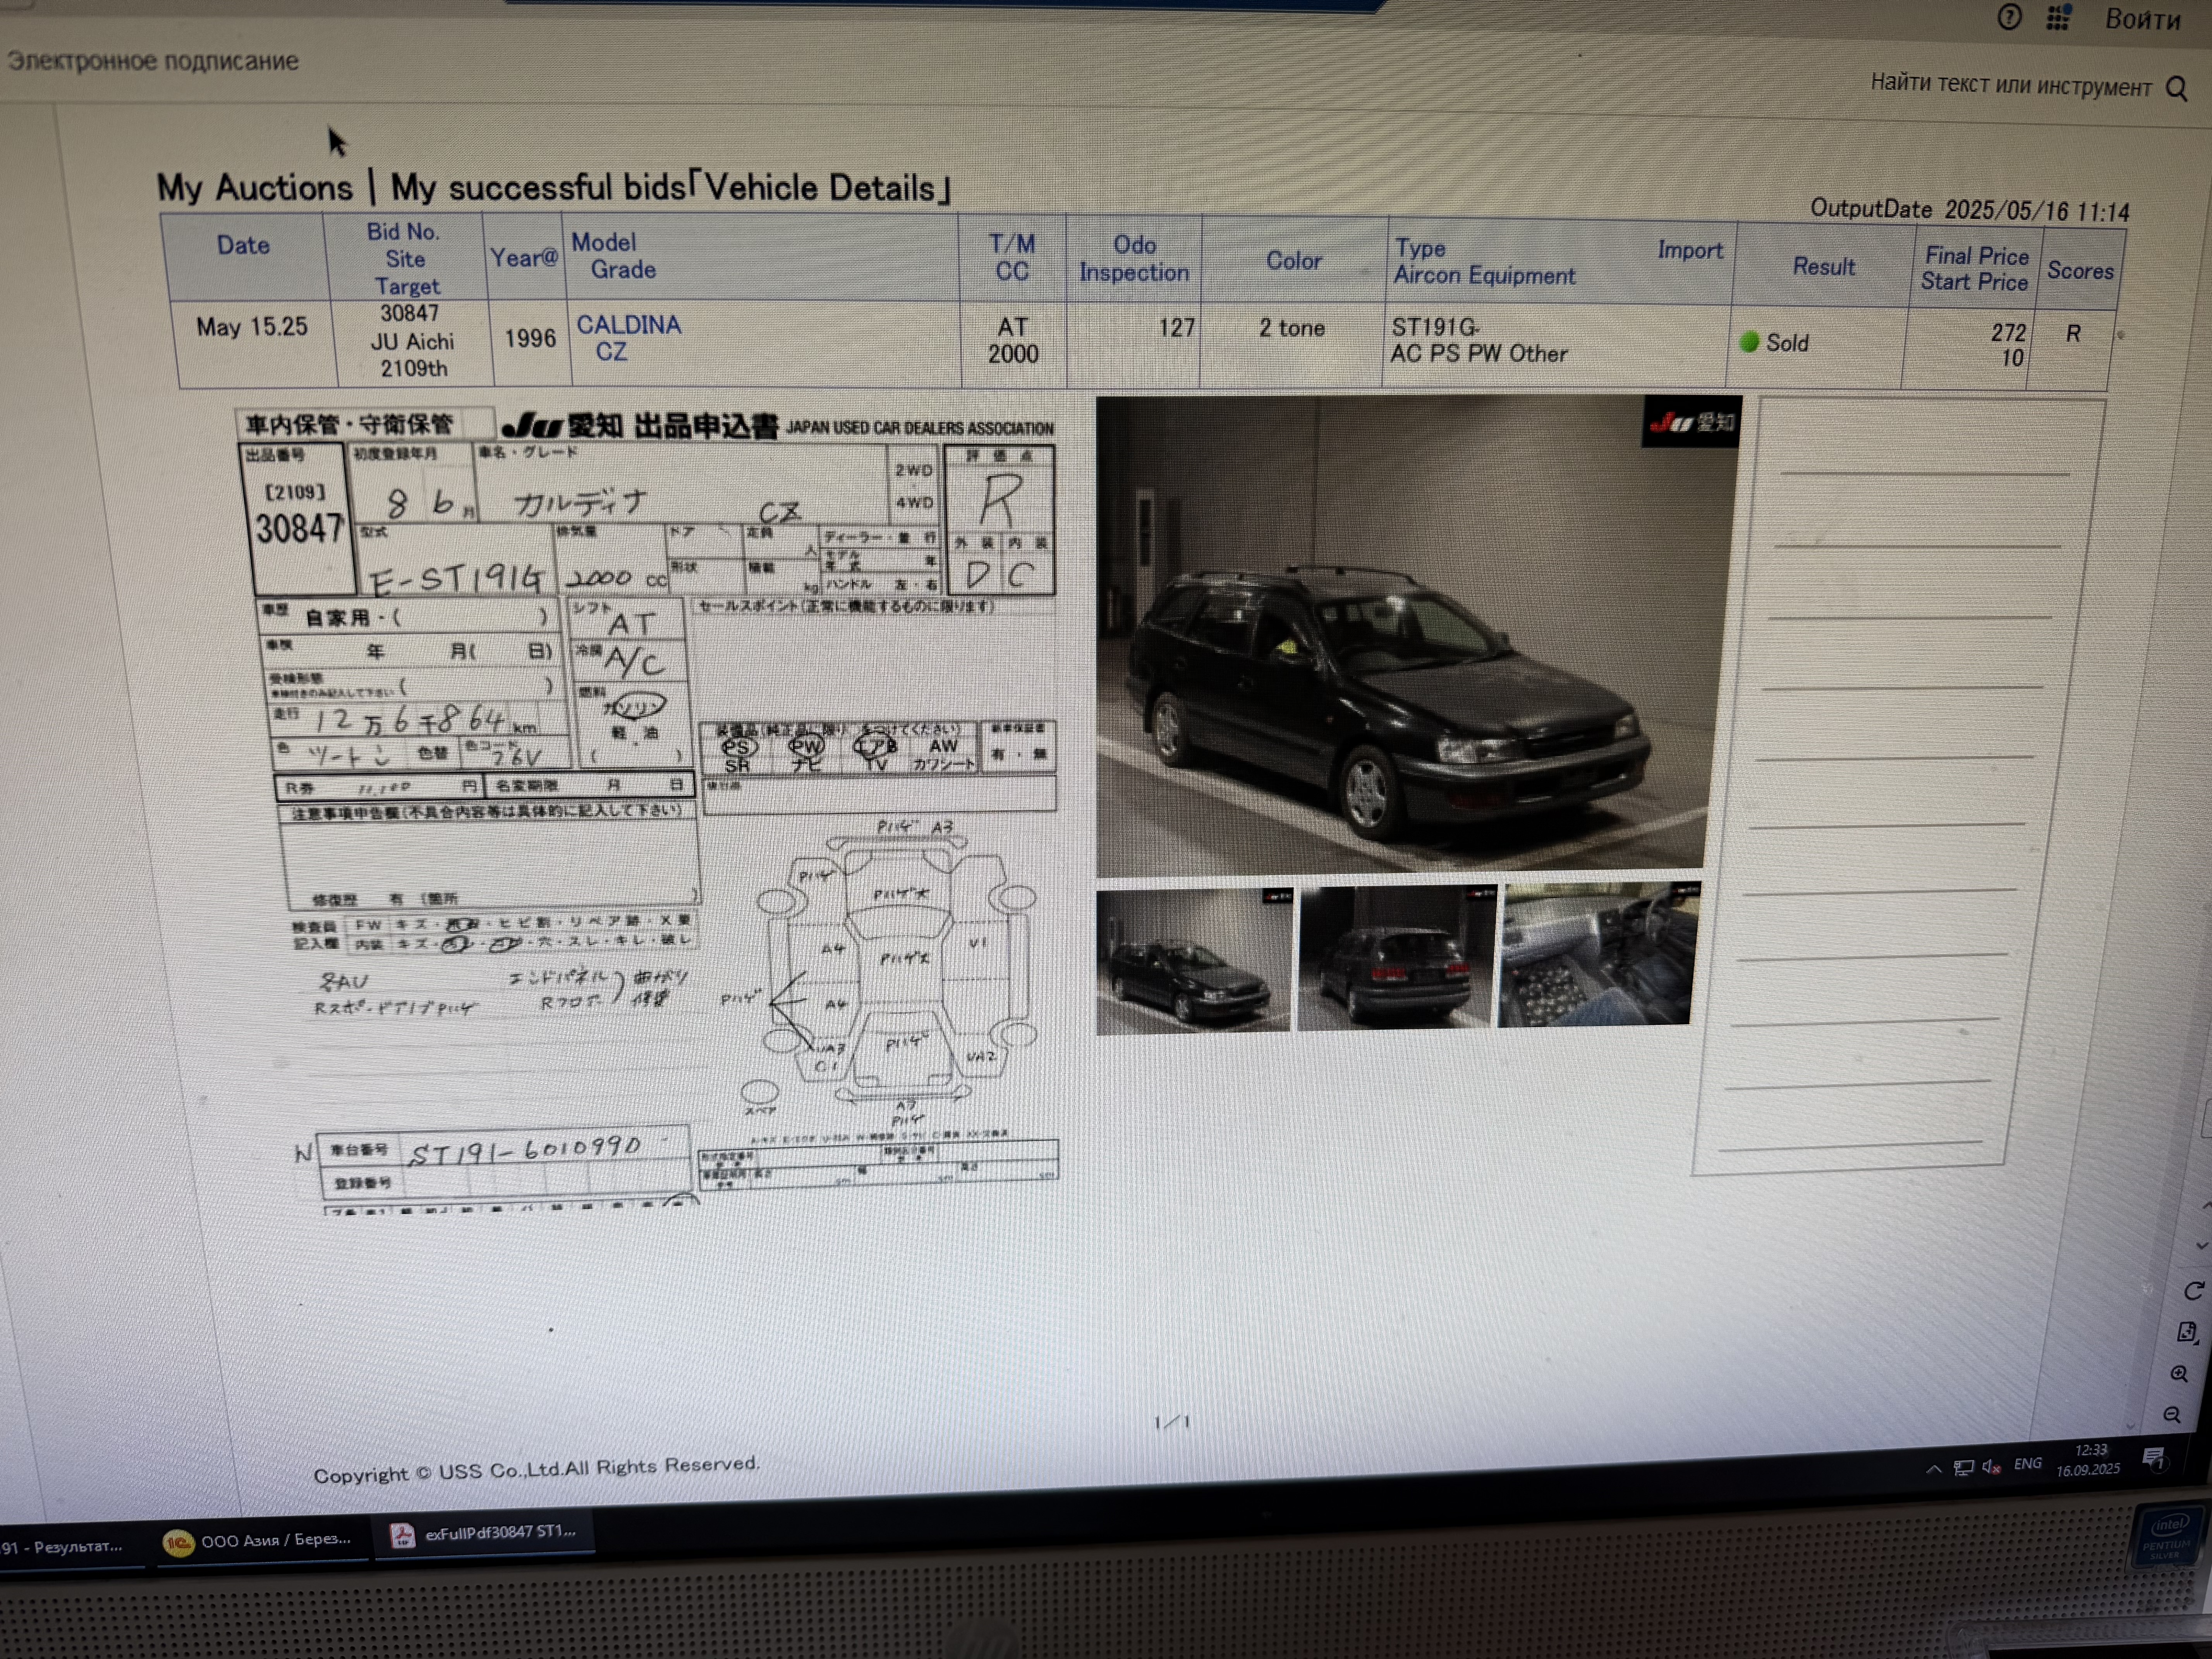2212x1659 pixels.
Task: Click the 'R' score cell in table
Action: coord(2073,334)
